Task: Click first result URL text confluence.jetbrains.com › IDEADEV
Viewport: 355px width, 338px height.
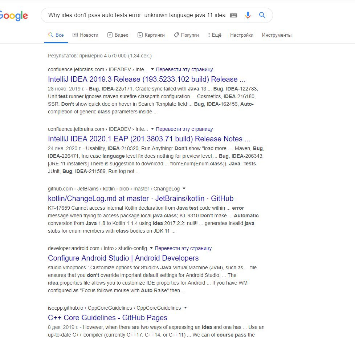Action: [98, 69]
